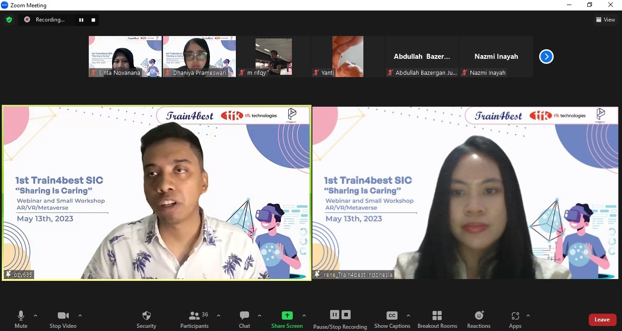This screenshot has height=331, width=622.
Task: Expand audio options arrow beside Mute
Action: pyautogui.click(x=36, y=315)
